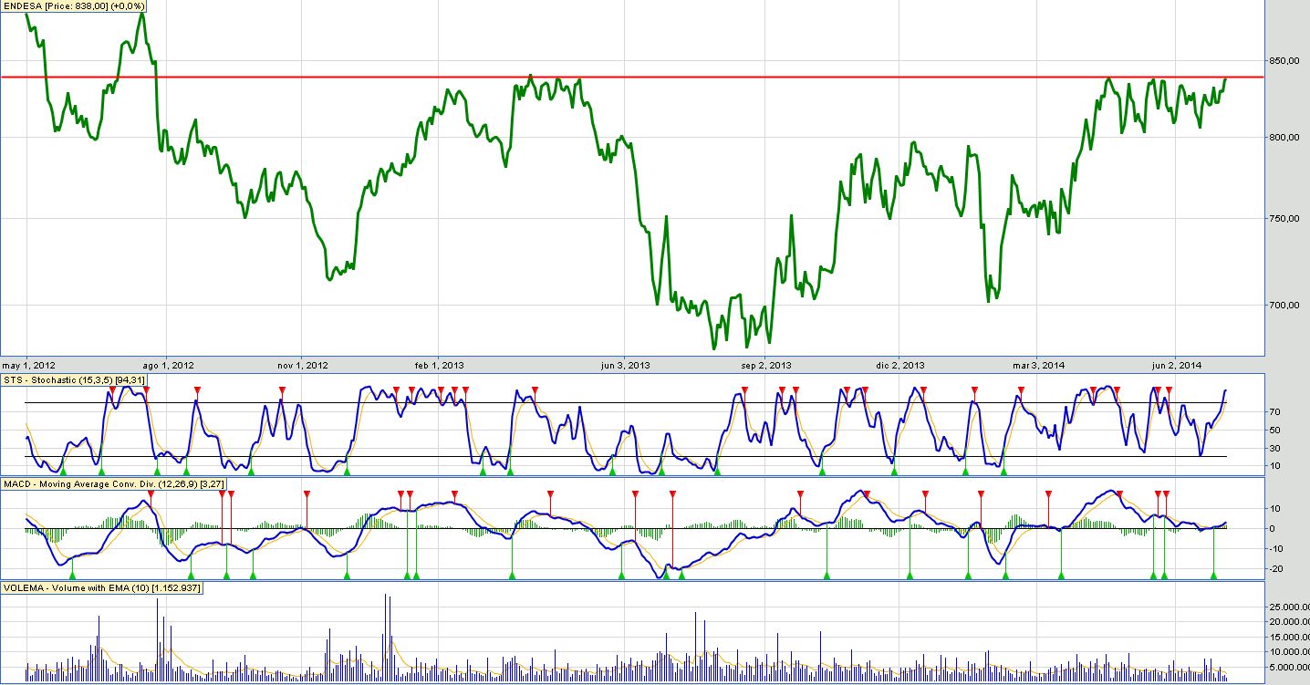This screenshot has width=1310, height=685.
Task: Click the 25.000.000 volume axis label
Action: tap(1289, 606)
